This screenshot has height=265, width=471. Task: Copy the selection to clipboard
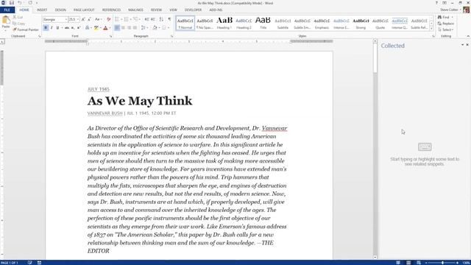tap(19, 24)
